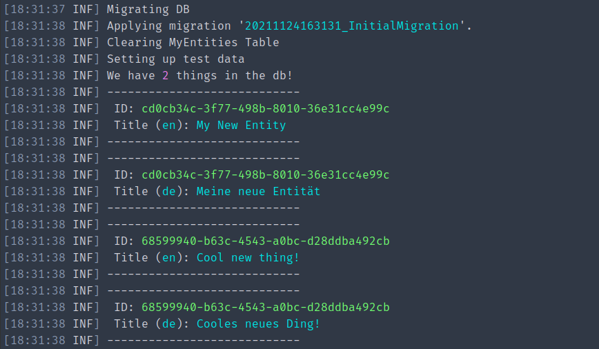Click the 'Cool new thing!' title value
Screen dimensions: 599x349
tap(248, 257)
